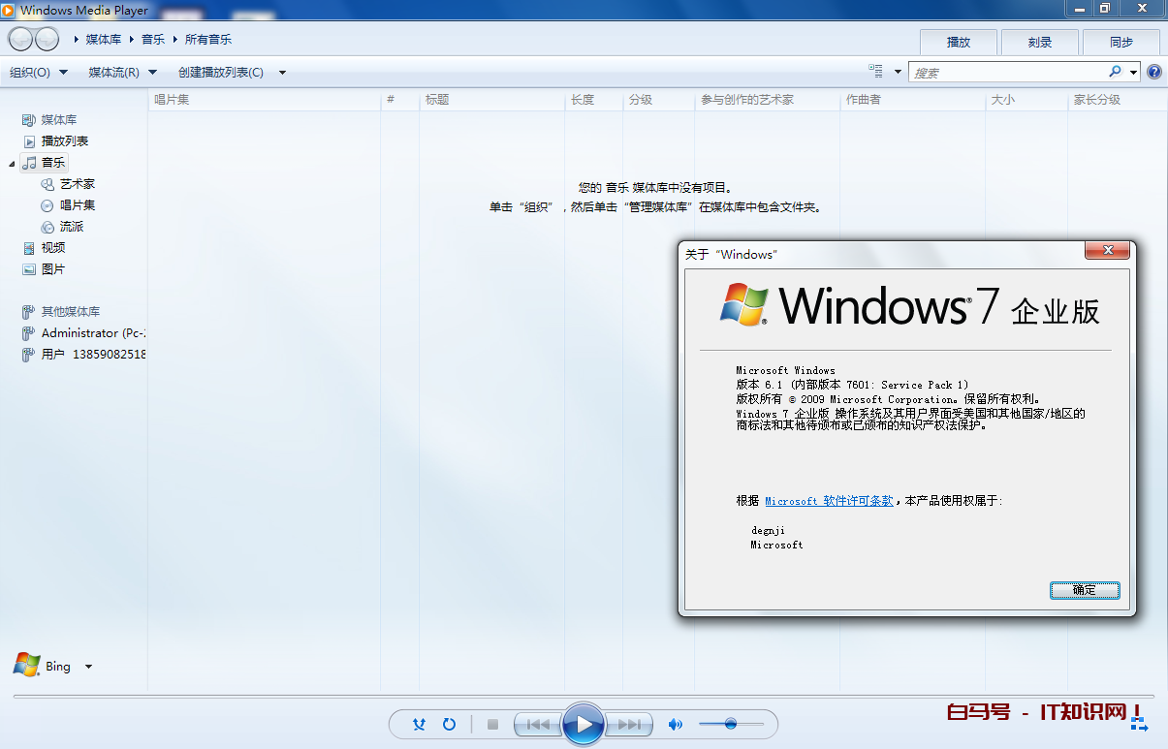1168x749 pixels.
Task: Switch to Now Playing mode icon
Action: (x=1139, y=724)
